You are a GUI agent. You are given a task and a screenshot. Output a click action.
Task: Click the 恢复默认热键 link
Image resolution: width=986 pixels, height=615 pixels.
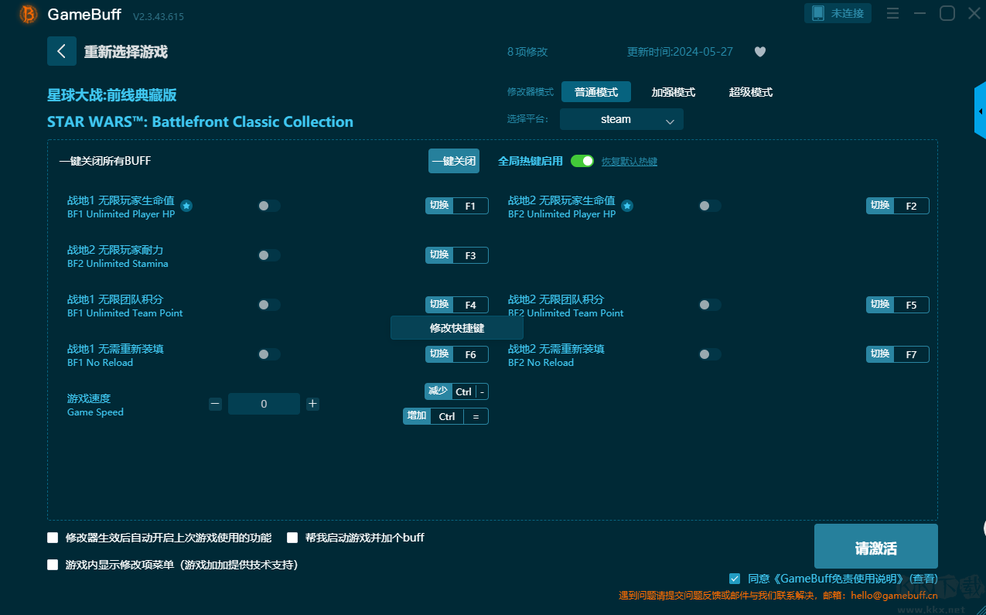629,162
